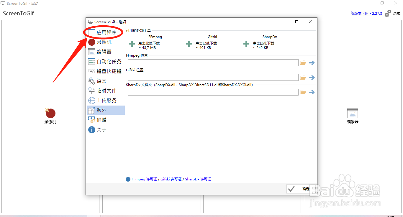
Task: Click the 点击此处下载 text under Gifski
Action: [206, 43]
